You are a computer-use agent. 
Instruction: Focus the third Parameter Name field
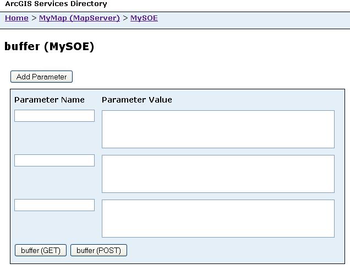[x=54, y=205]
